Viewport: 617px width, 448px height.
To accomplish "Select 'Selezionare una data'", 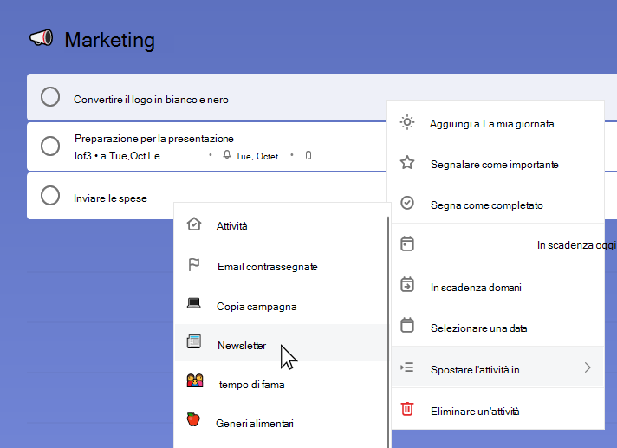I will coord(496,328).
